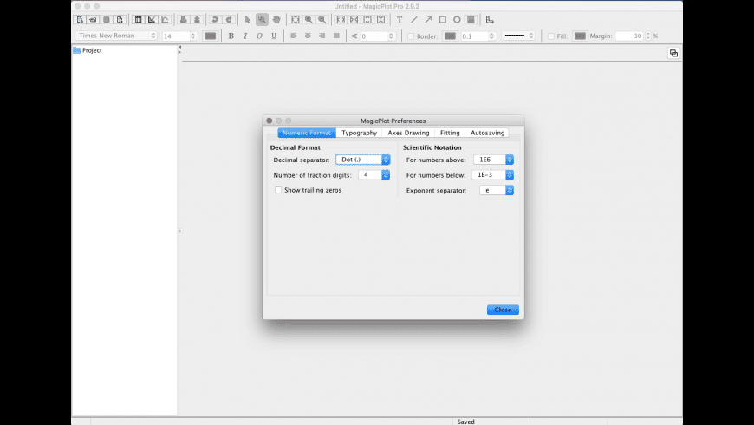Click the fit-to-view scale icon
The width and height of the screenshot is (754, 425).
click(x=296, y=20)
